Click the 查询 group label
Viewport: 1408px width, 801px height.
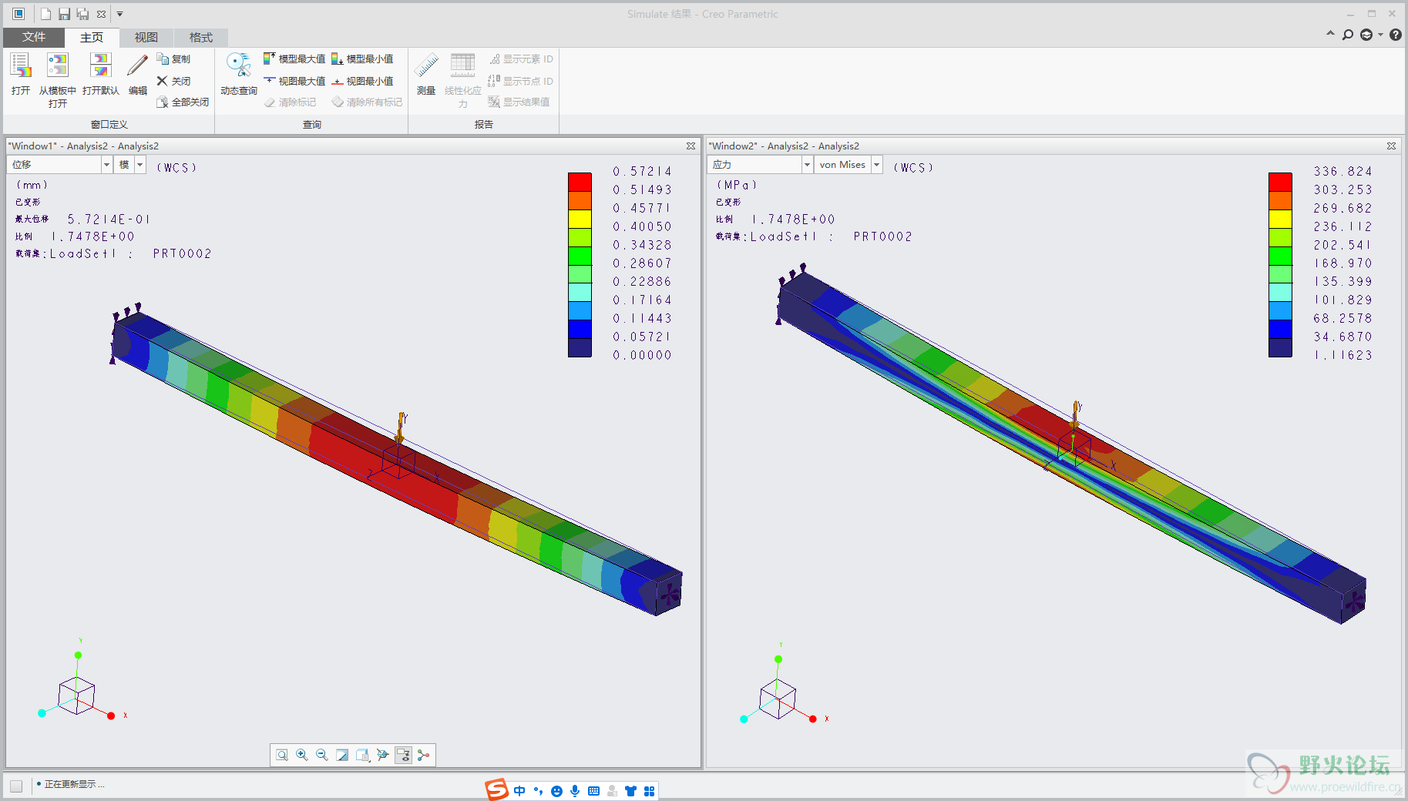click(311, 124)
